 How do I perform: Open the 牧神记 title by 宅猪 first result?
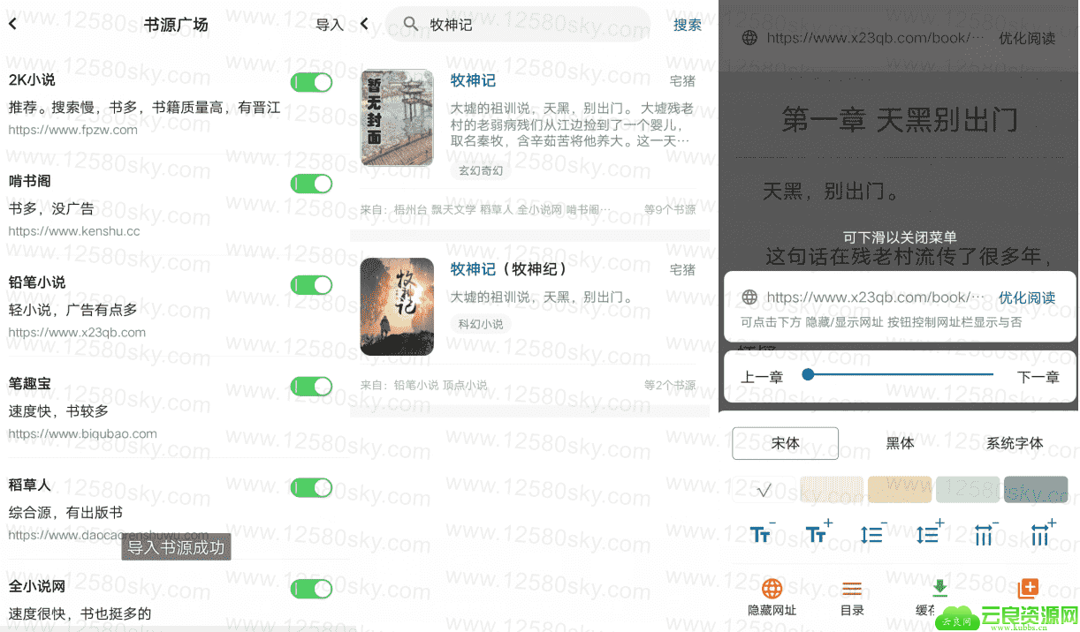click(x=473, y=80)
